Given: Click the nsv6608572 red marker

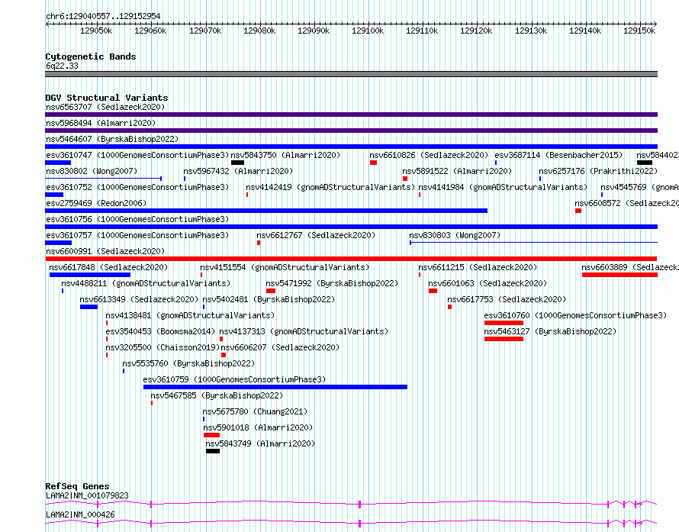Looking at the screenshot, I should point(578,211).
